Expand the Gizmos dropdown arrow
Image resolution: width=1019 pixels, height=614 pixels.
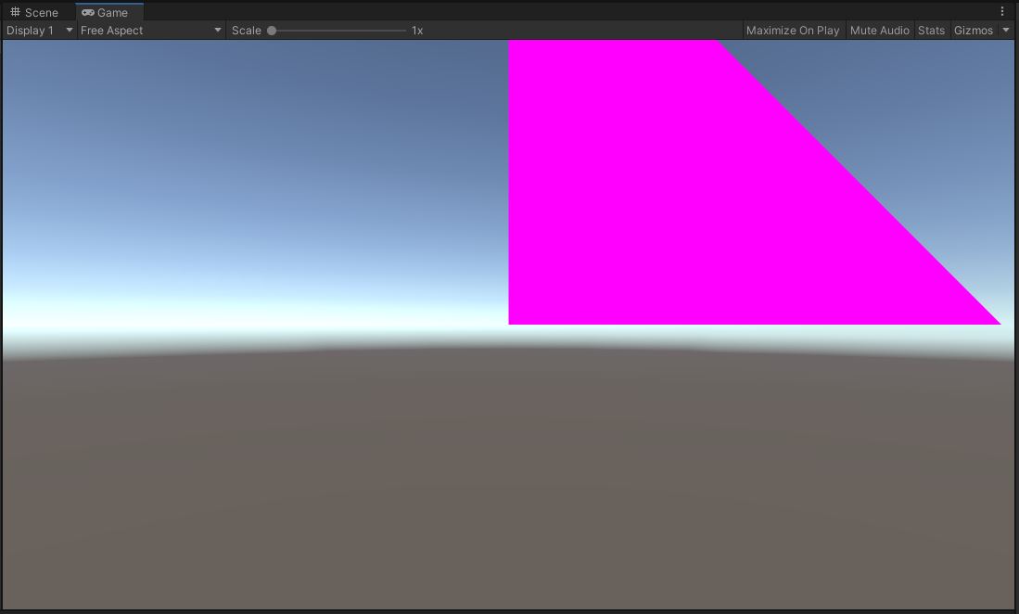tap(1007, 30)
